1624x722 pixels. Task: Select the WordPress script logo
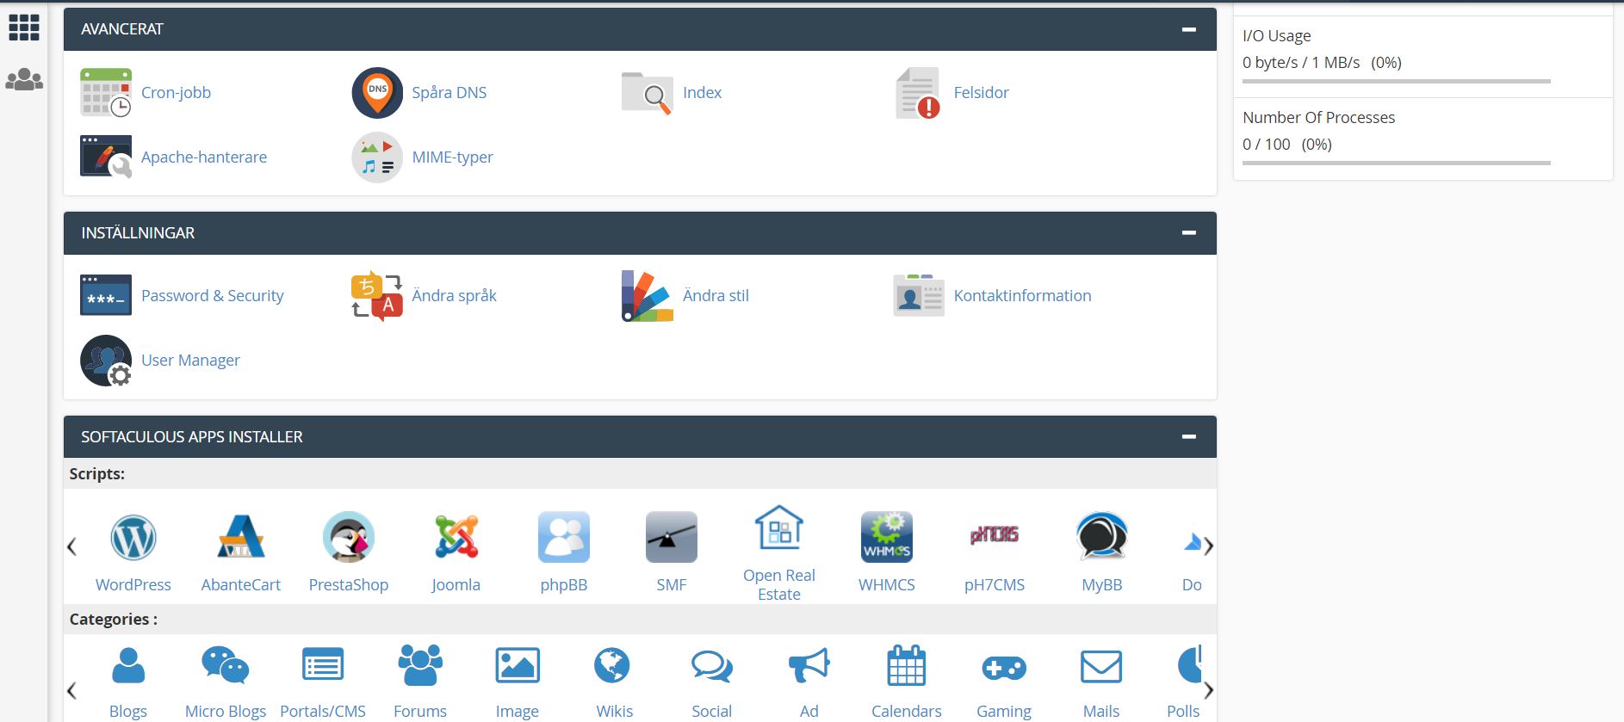(133, 538)
